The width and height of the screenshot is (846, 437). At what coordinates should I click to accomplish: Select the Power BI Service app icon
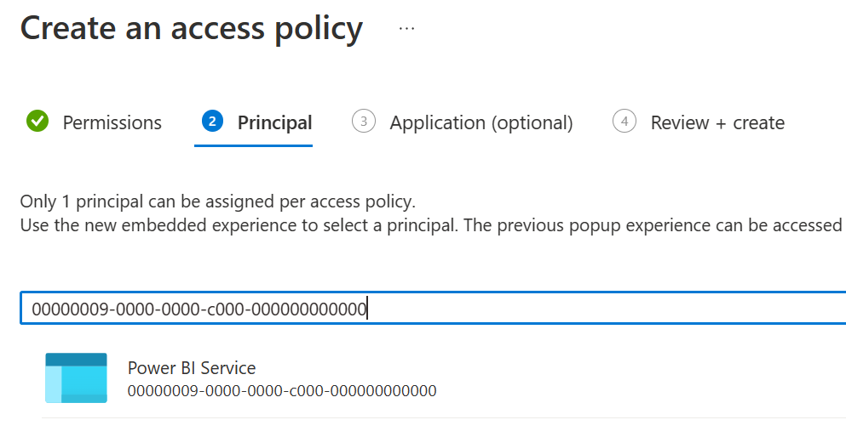[x=76, y=377]
